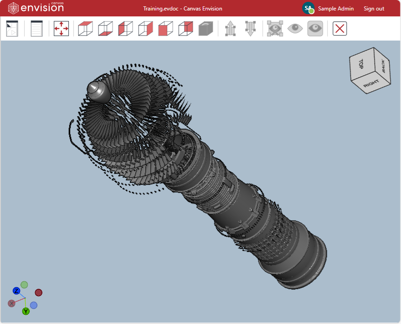Open the Sample Admin user name
The image size is (401, 324).
coord(336,9)
